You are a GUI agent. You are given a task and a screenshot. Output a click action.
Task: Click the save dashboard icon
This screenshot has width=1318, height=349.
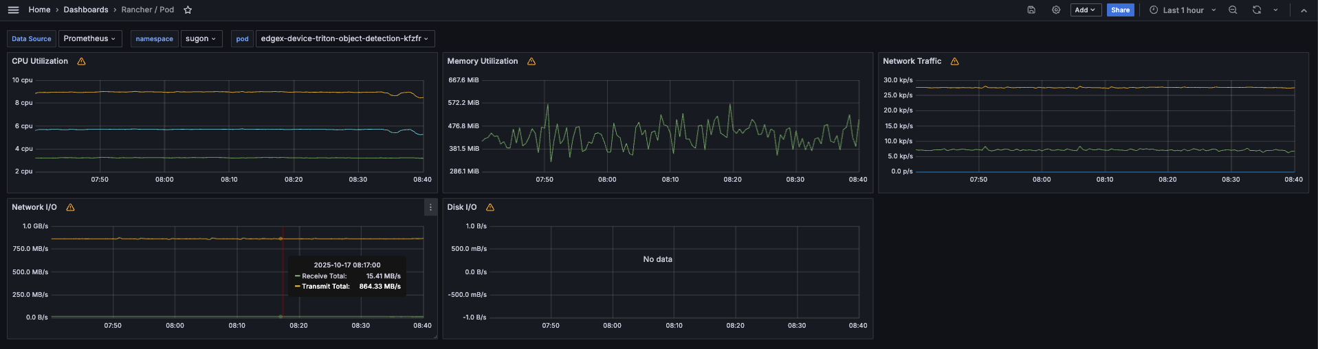coord(1031,10)
